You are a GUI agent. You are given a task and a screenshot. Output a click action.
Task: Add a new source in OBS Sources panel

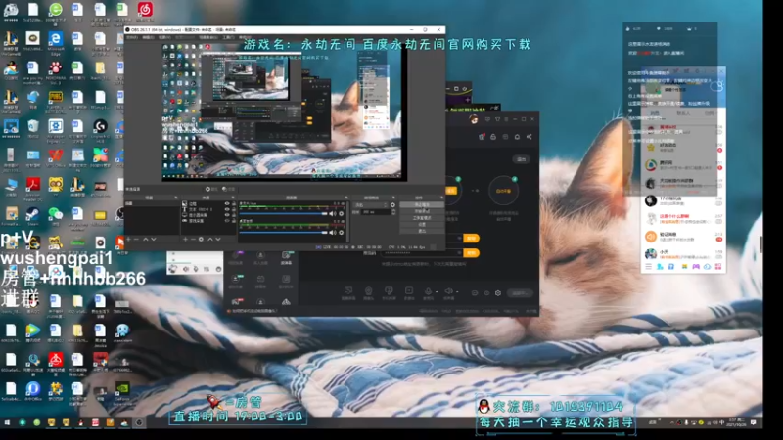point(185,240)
